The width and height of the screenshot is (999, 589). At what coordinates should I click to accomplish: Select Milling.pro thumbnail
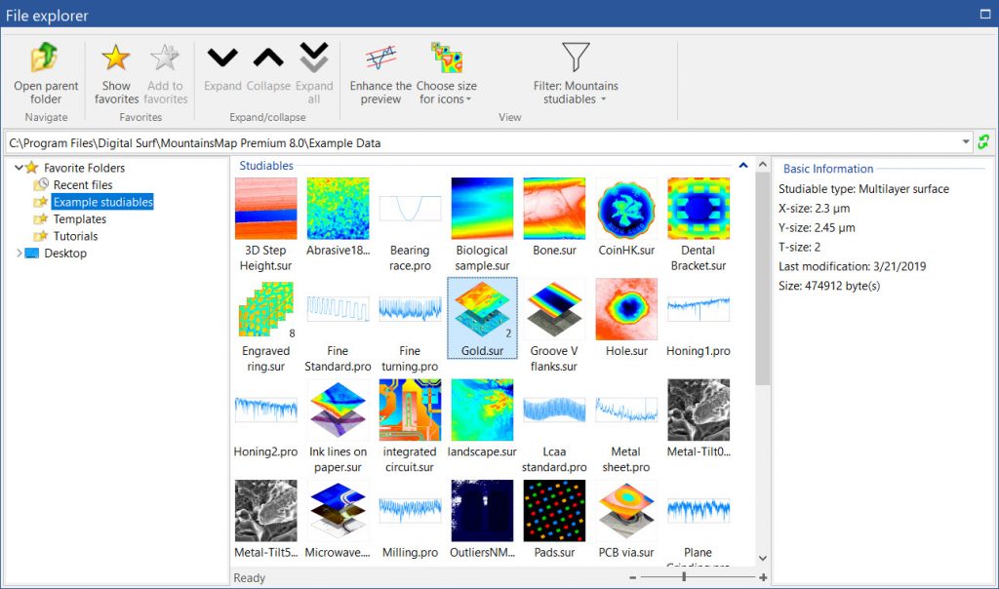410,510
